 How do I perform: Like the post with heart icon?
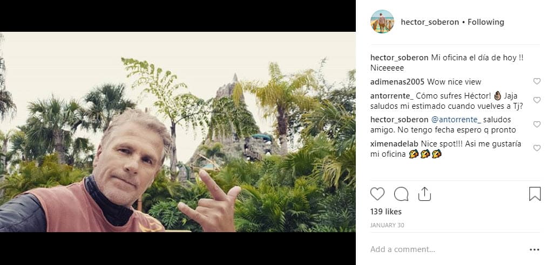[x=377, y=194]
